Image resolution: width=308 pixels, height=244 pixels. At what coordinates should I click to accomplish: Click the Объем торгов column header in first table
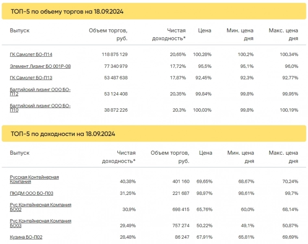[108, 35]
